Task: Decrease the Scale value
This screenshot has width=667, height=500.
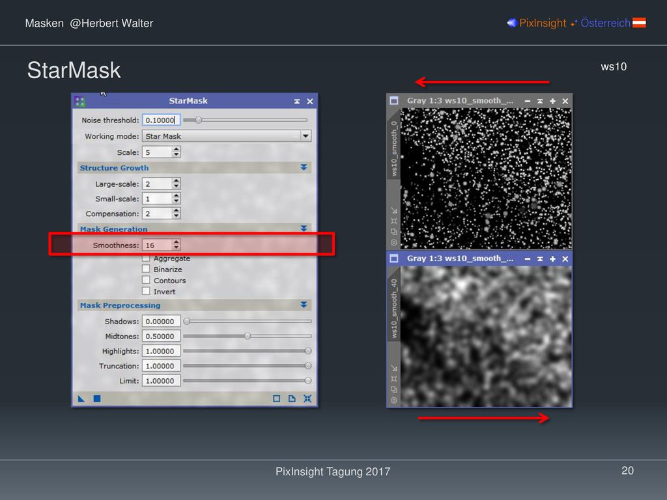Action: tap(176, 155)
